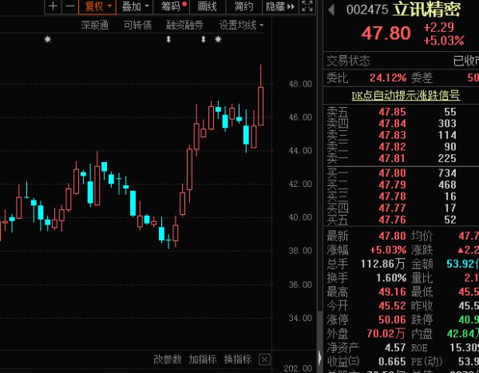479x373 pixels.
Task: Click the 收益(三) value 0.665
Action: 392,362
